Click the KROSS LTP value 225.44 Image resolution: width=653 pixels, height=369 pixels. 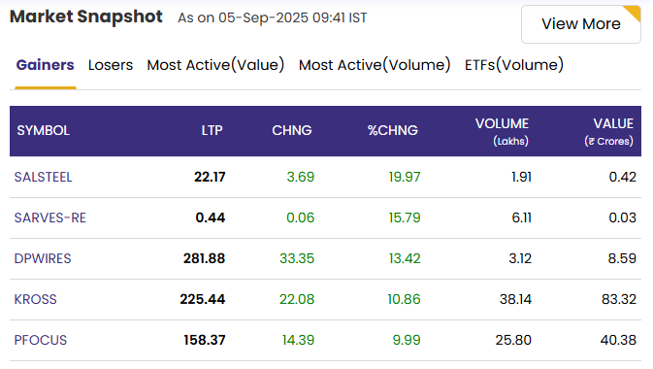203,299
